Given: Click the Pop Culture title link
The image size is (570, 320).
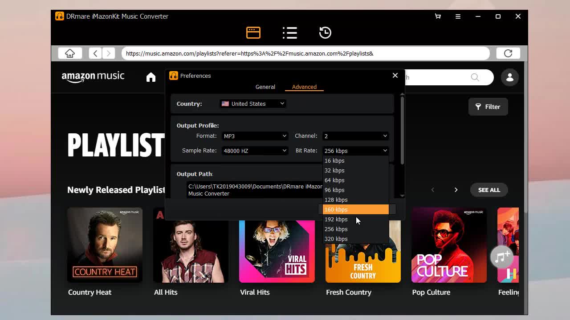Looking at the screenshot, I should (431, 292).
